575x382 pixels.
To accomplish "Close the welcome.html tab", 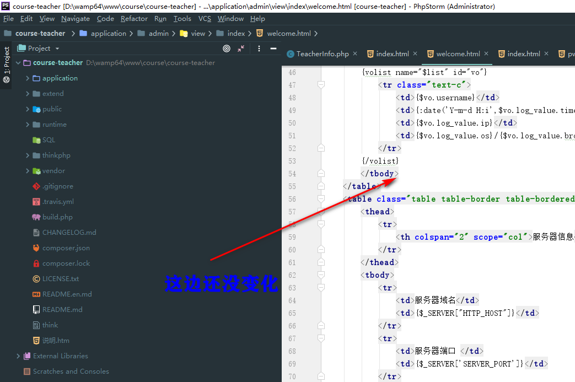I will (486, 53).
